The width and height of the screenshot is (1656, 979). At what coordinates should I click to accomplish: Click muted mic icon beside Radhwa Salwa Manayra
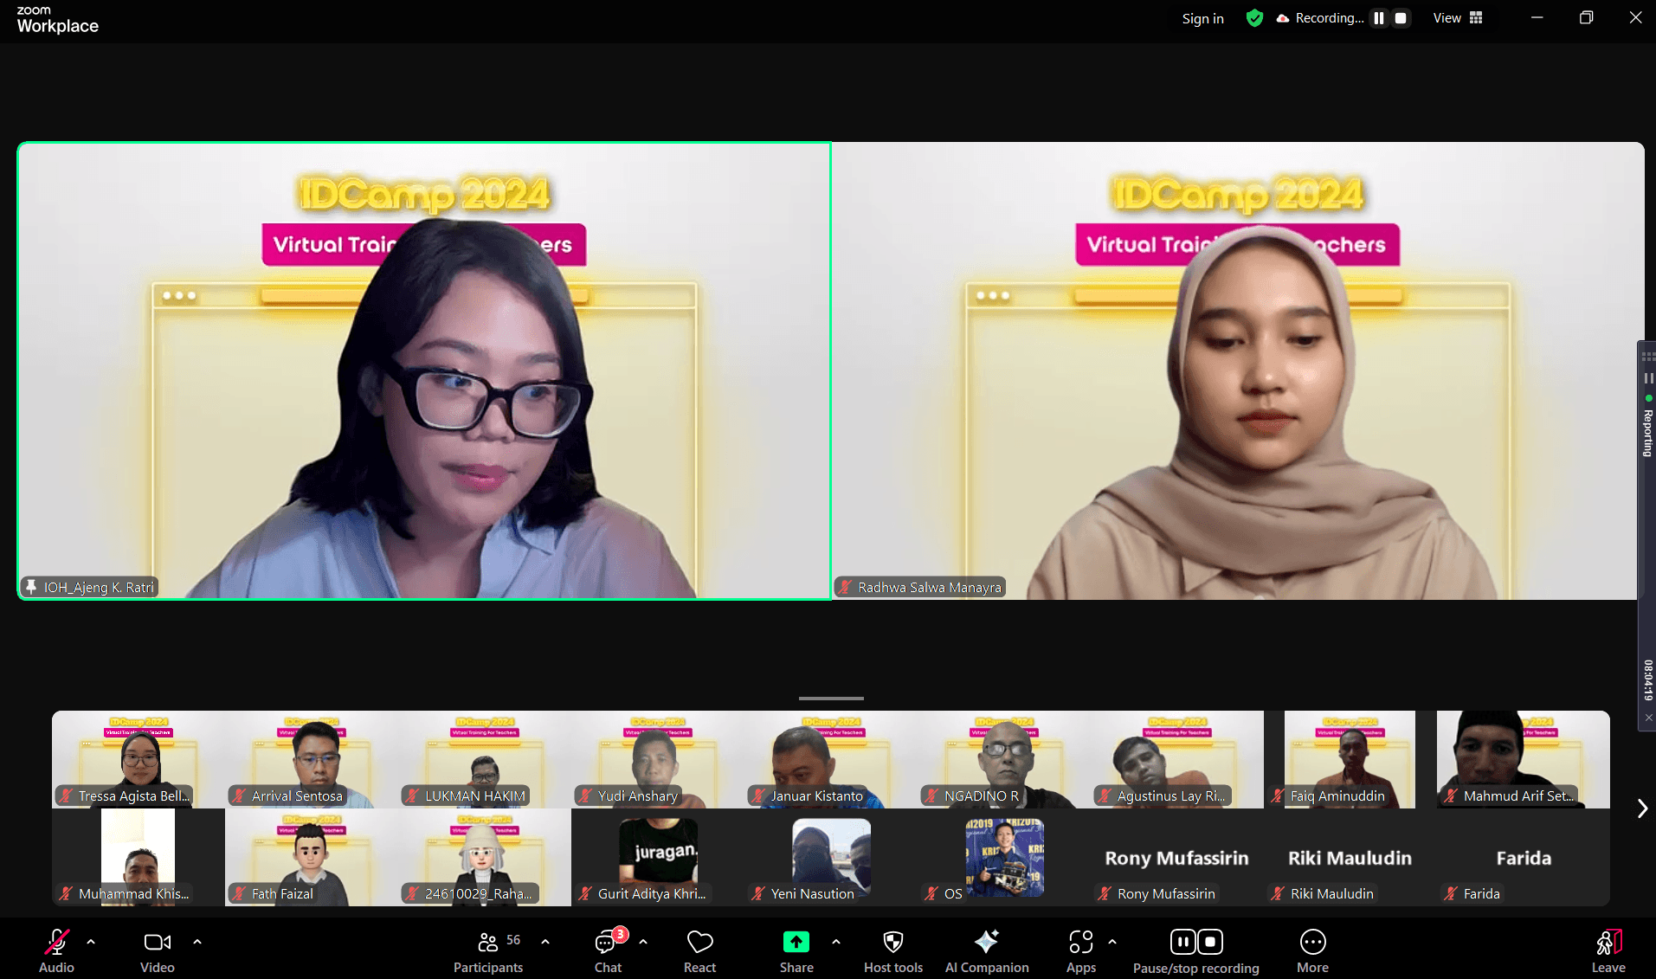tap(846, 587)
